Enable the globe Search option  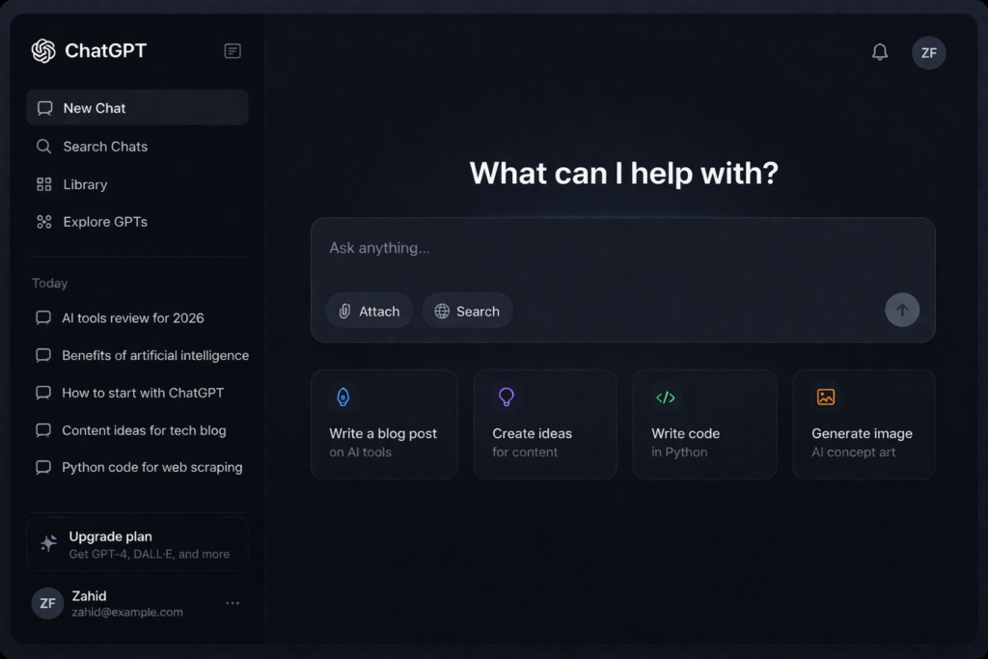[467, 311]
